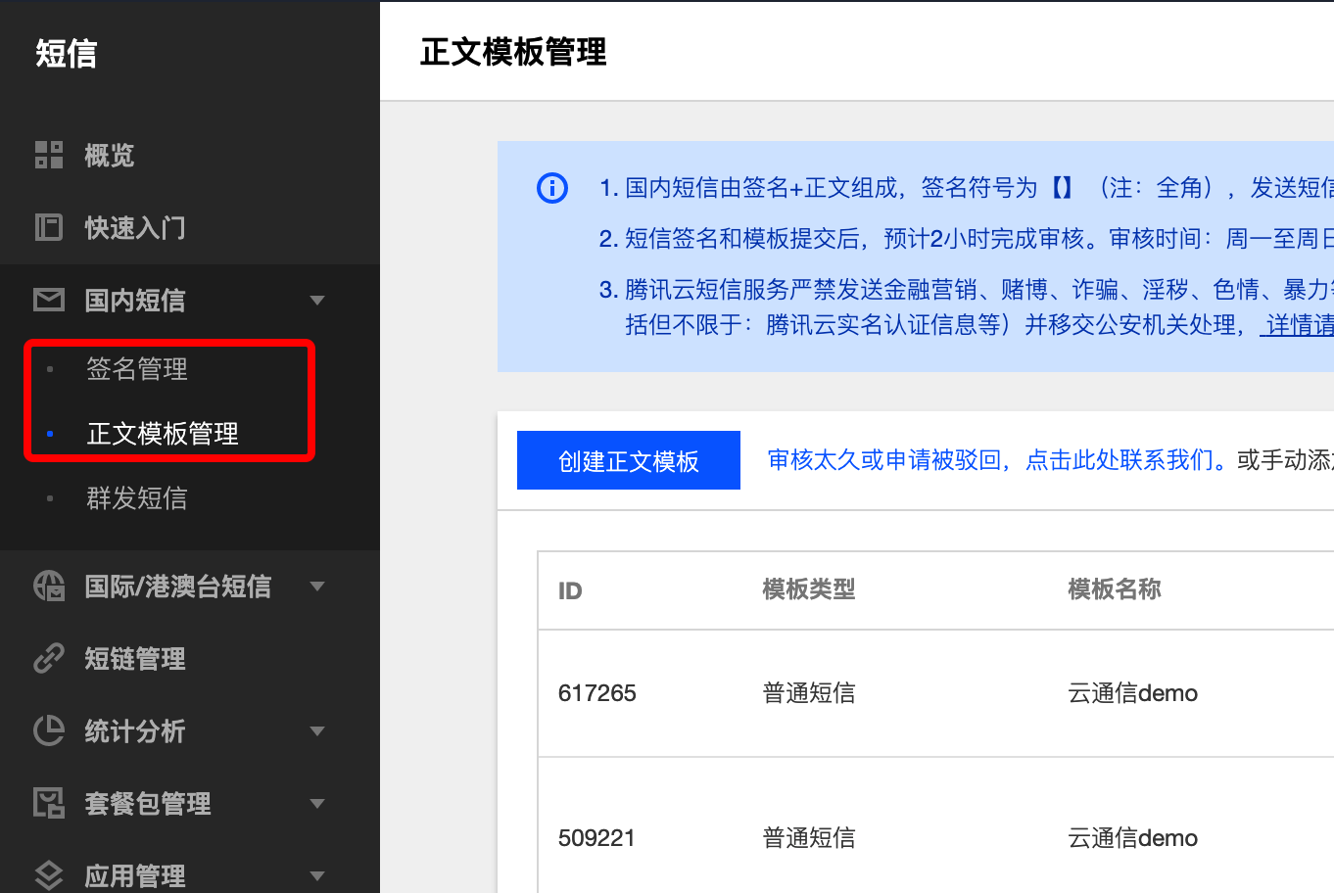Click the 创建正文模板 button
This screenshot has width=1334, height=893.
pyautogui.click(x=628, y=460)
